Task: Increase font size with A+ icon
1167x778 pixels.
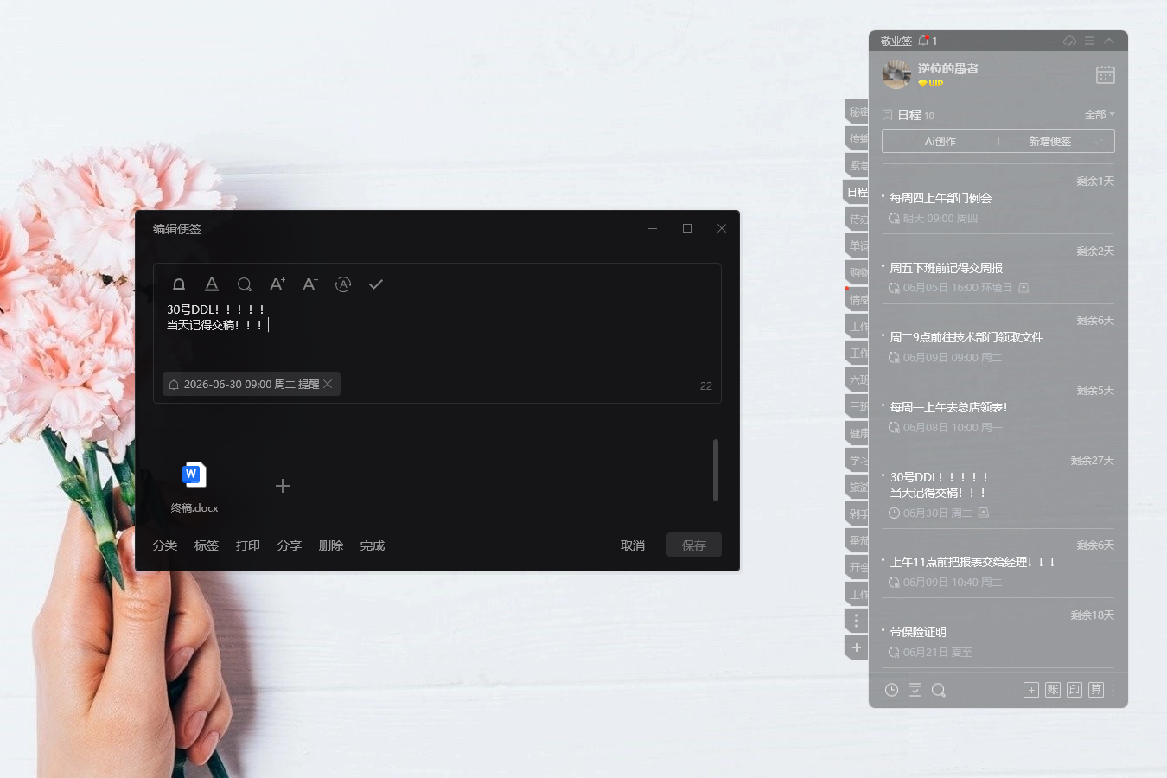Action: point(277,284)
